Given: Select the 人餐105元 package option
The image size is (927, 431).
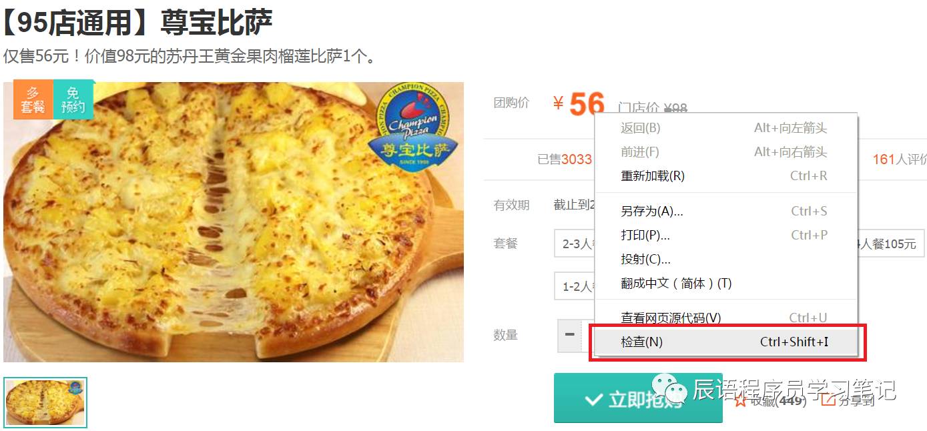Looking at the screenshot, I should (x=890, y=244).
